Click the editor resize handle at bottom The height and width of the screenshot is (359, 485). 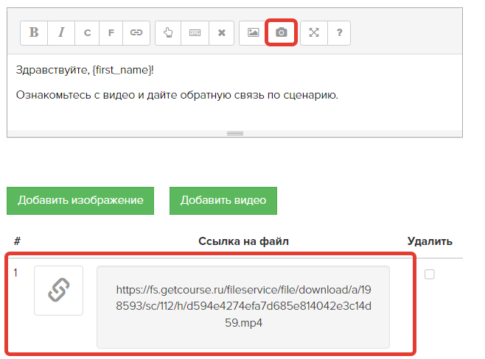[235, 134]
